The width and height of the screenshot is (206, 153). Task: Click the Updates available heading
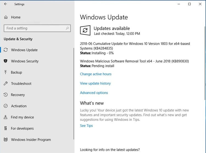pos(112,28)
